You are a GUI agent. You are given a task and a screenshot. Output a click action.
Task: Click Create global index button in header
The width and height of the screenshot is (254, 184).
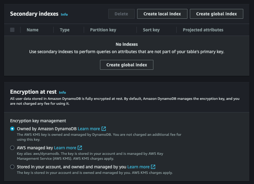pos(216,14)
